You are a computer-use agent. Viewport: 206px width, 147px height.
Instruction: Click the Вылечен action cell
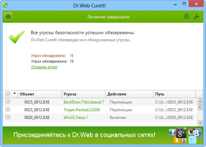coord(118,118)
